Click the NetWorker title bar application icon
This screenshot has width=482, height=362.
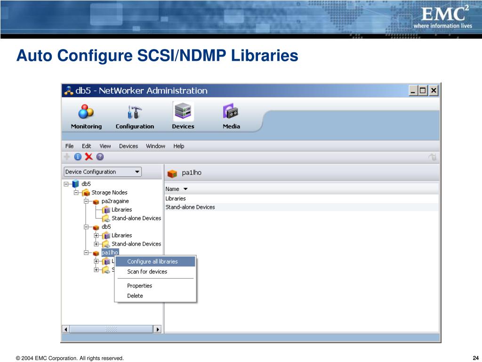(69, 90)
